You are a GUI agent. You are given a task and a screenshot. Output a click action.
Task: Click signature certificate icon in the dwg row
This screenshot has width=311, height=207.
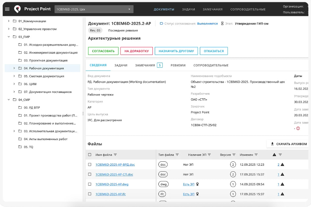click(x=197, y=184)
